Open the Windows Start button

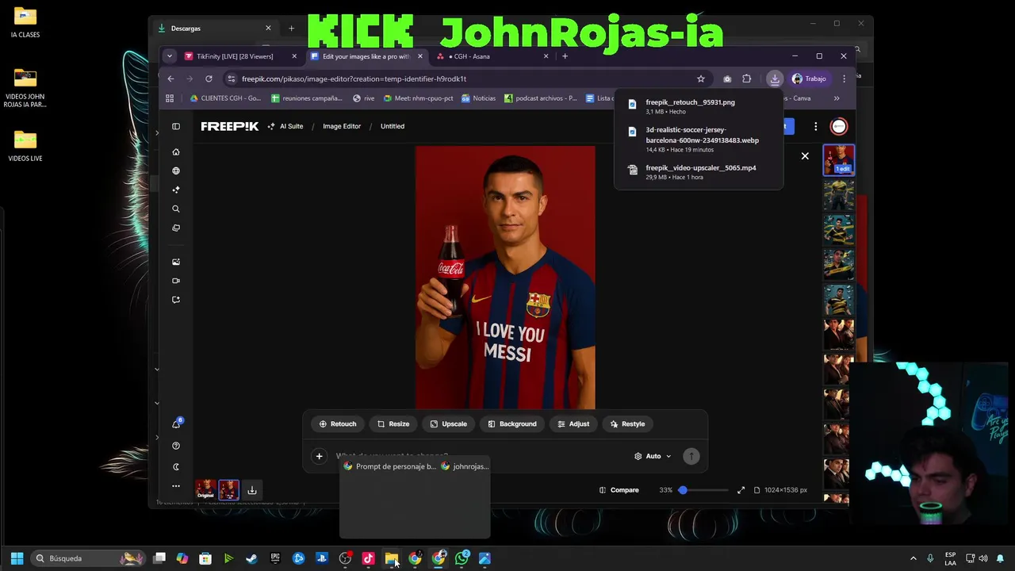coord(17,558)
